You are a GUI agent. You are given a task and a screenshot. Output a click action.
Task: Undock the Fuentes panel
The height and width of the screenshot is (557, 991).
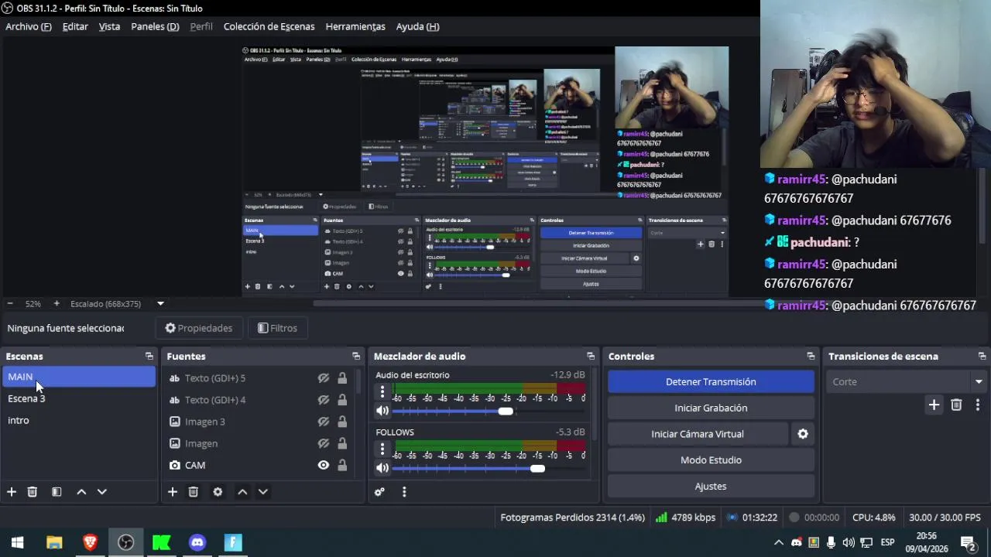356,357
